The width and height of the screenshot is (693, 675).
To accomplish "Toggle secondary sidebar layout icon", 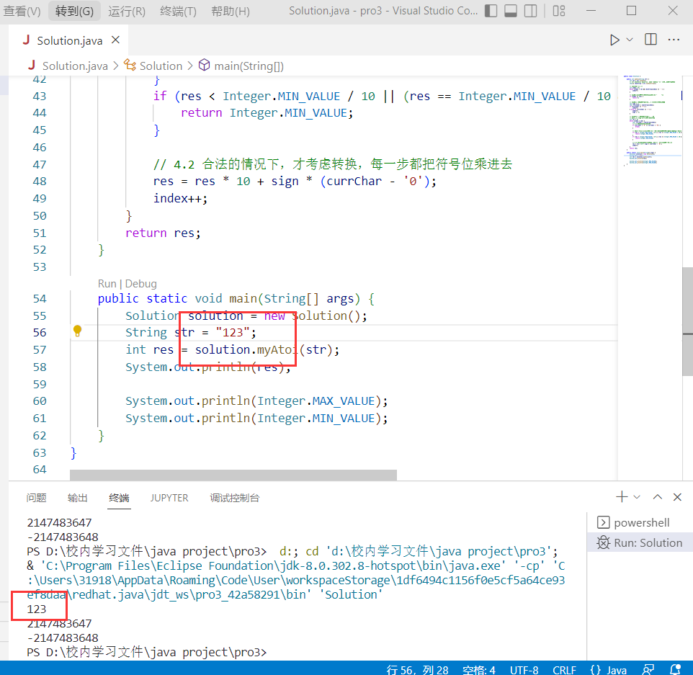I will tap(530, 11).
